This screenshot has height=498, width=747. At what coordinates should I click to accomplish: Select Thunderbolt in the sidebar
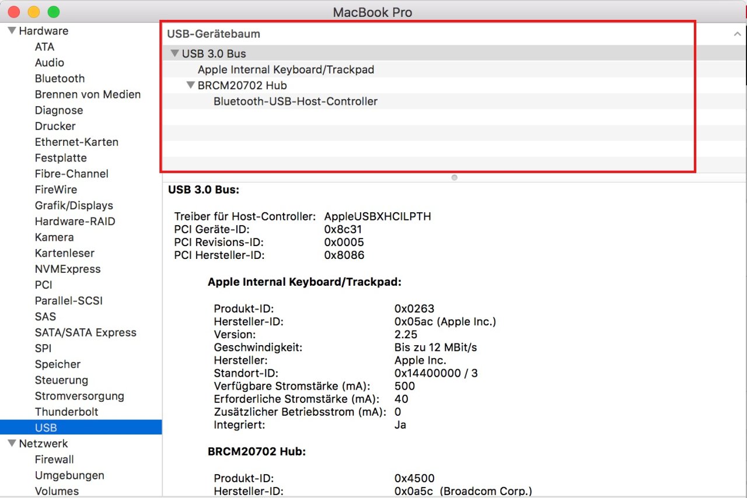pyautogui.click(x=67, y=412)
